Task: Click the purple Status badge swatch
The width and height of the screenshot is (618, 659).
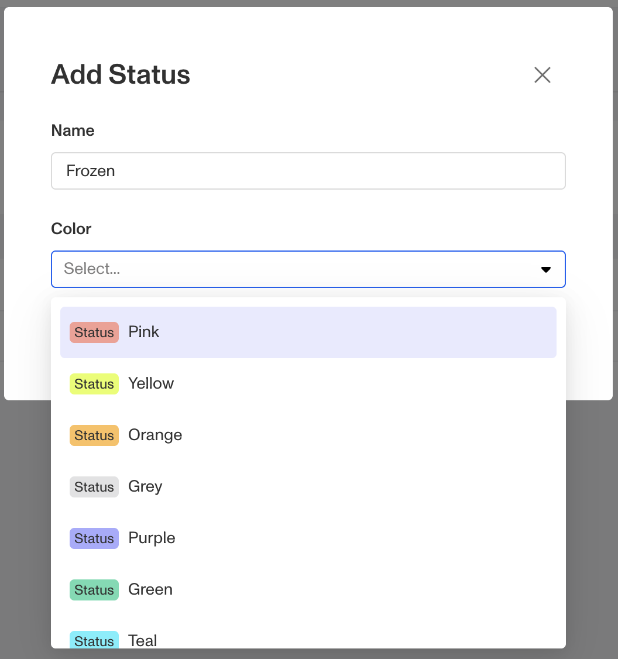Action: click(x=94, y=538)
